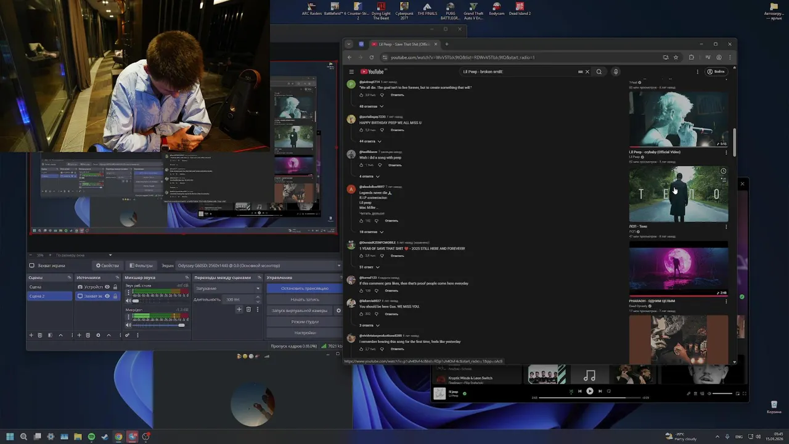This screenshot has height=444, width=789.
Task: Open YouTube hamburger guide menu
Action: [x=351, y=72]
